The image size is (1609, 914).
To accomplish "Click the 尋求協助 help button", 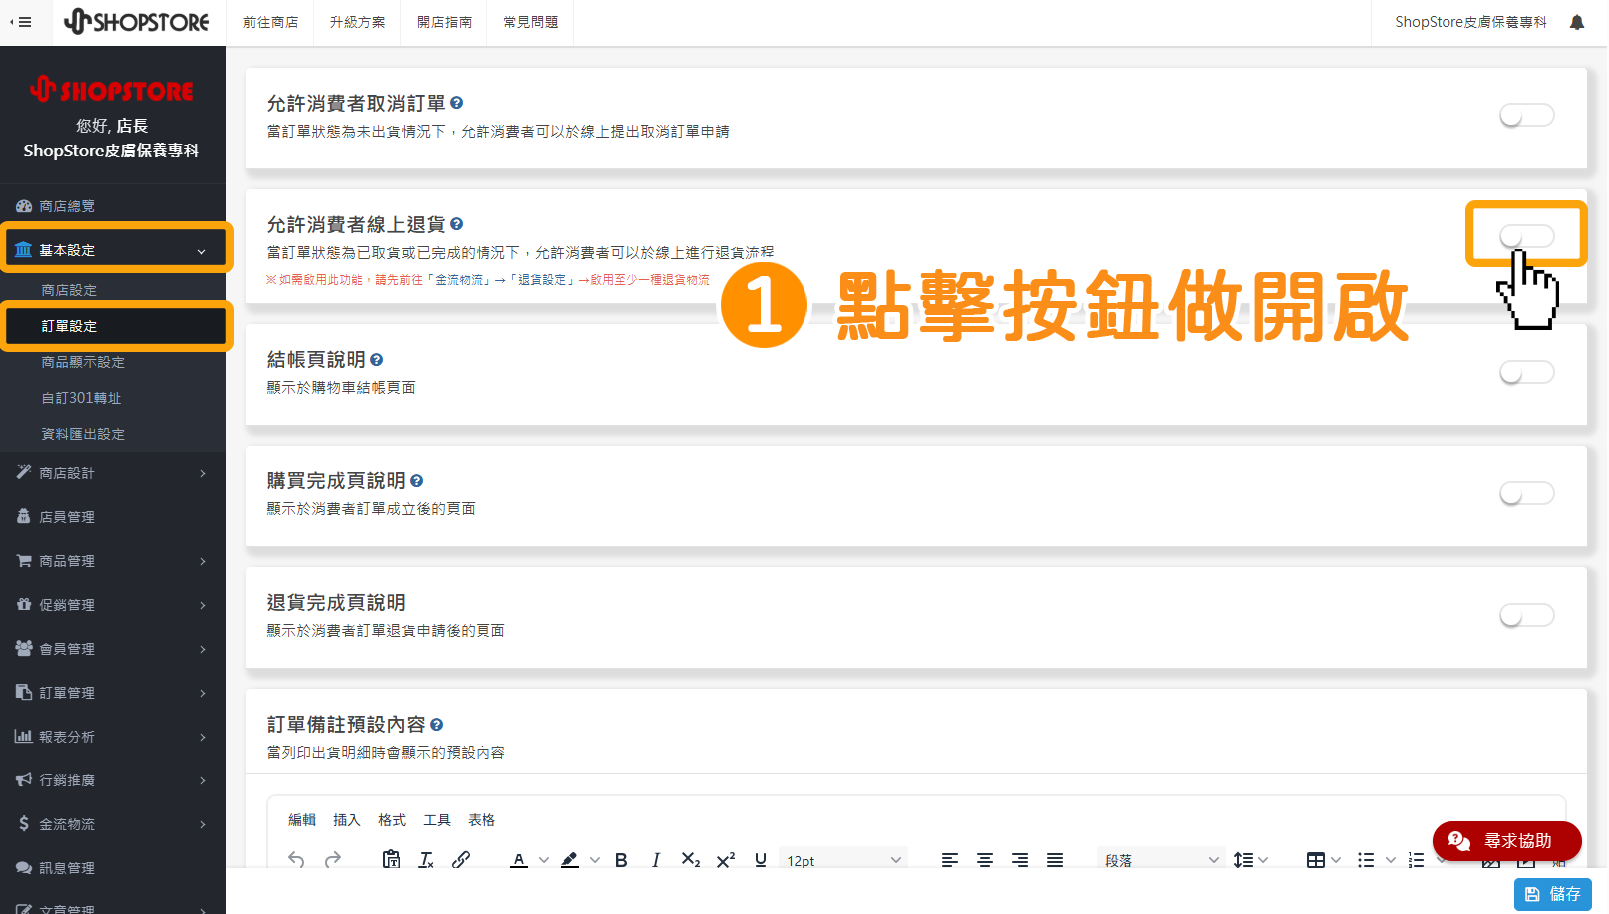I will click(1507, 840).
